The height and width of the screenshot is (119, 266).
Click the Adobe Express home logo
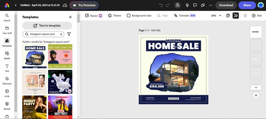pos(7,5)
